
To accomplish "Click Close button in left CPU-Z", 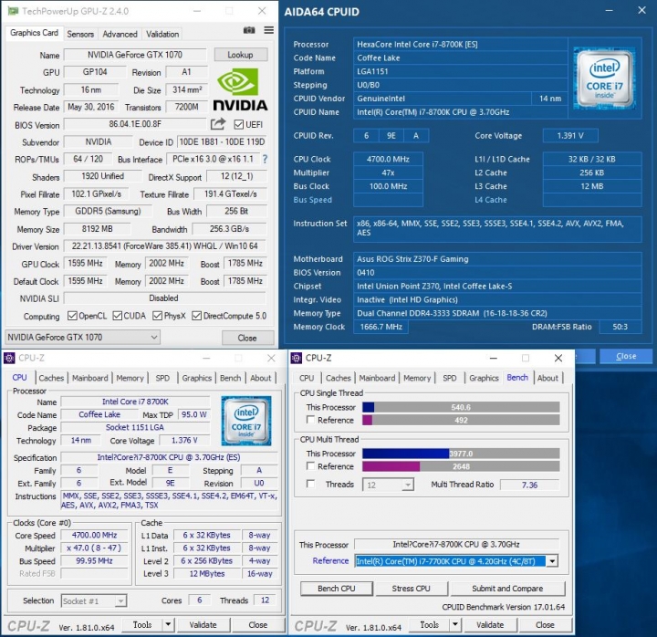I will point(258,625).
